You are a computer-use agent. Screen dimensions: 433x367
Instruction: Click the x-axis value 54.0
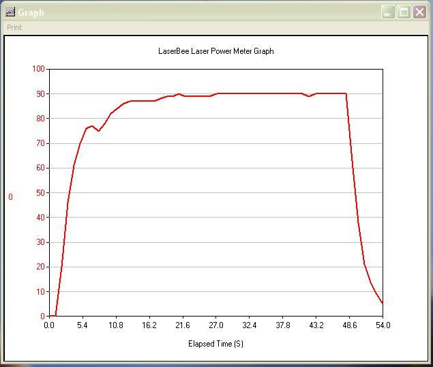click(383, 325)
